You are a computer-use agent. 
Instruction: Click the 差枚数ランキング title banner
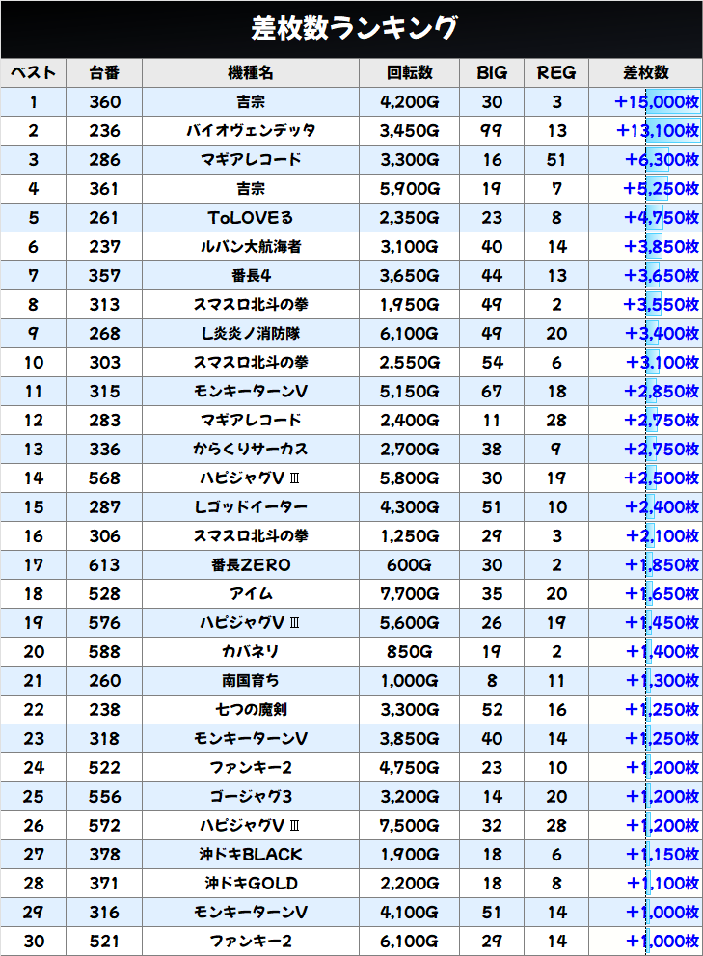click(352, 29)
